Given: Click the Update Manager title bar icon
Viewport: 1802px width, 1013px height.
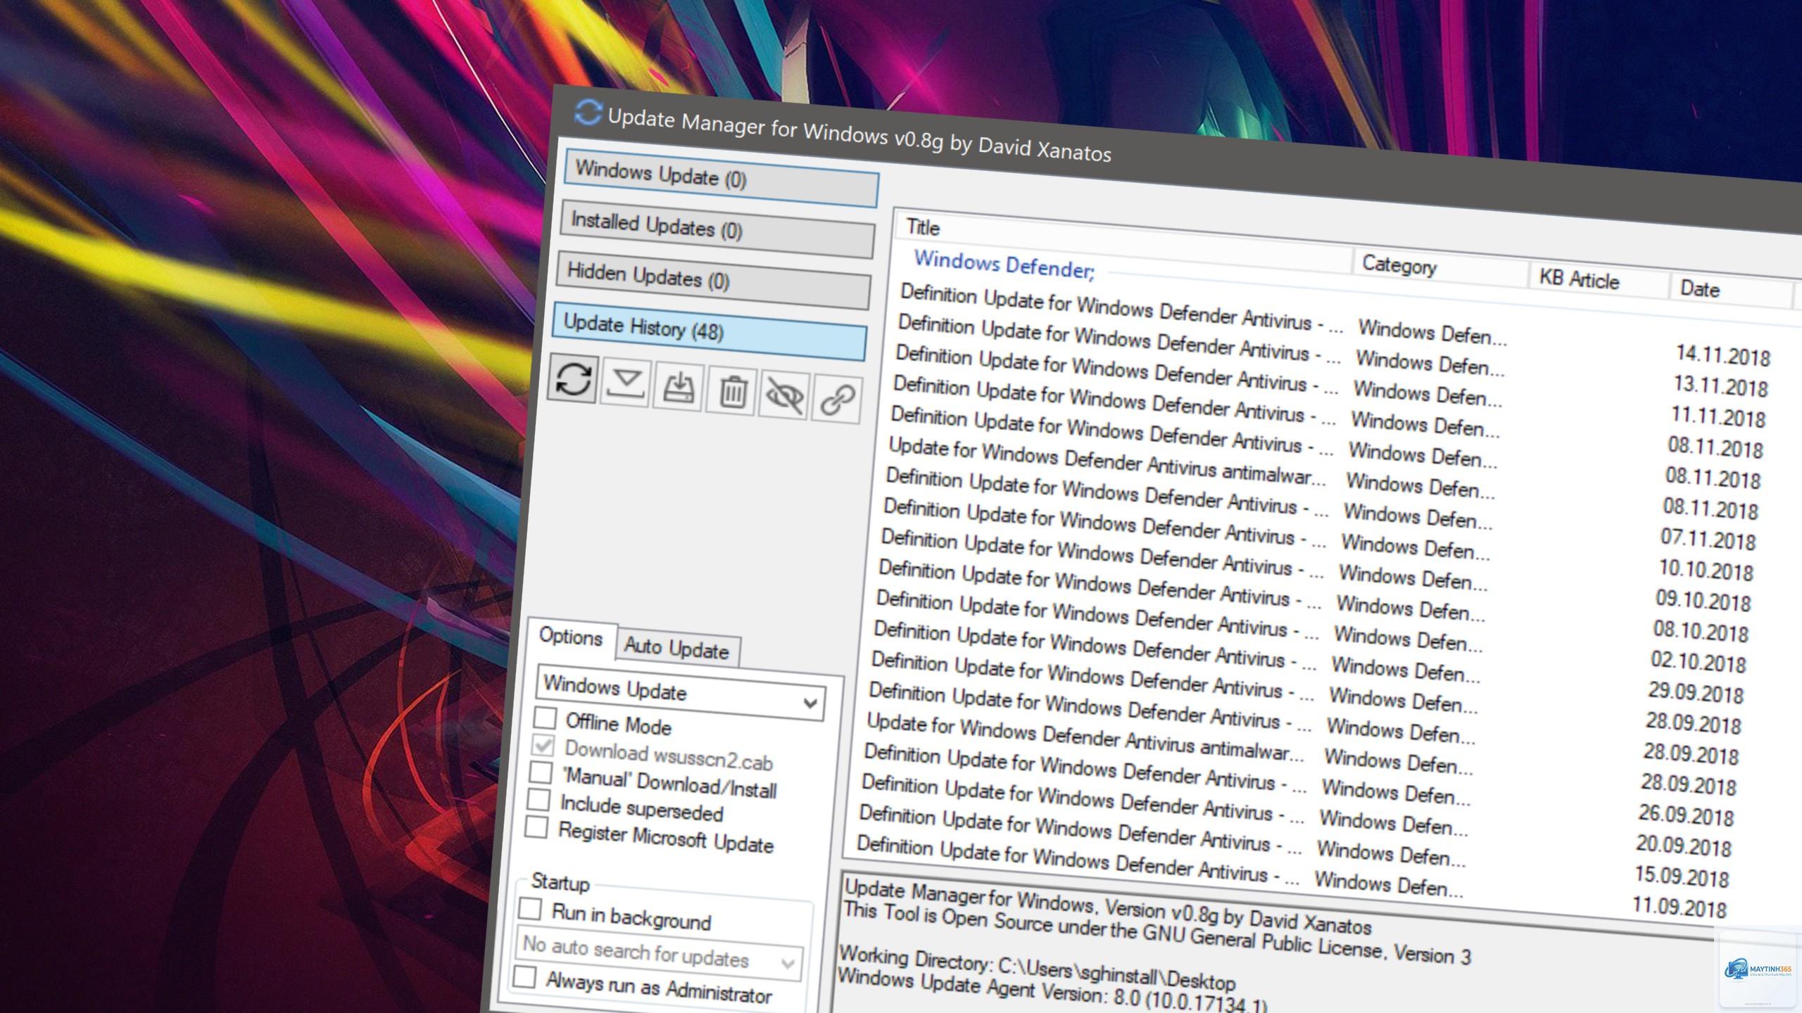Looking at the screenshot, I should 587,113.
